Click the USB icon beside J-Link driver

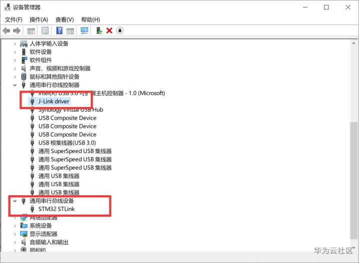[32, 101]
